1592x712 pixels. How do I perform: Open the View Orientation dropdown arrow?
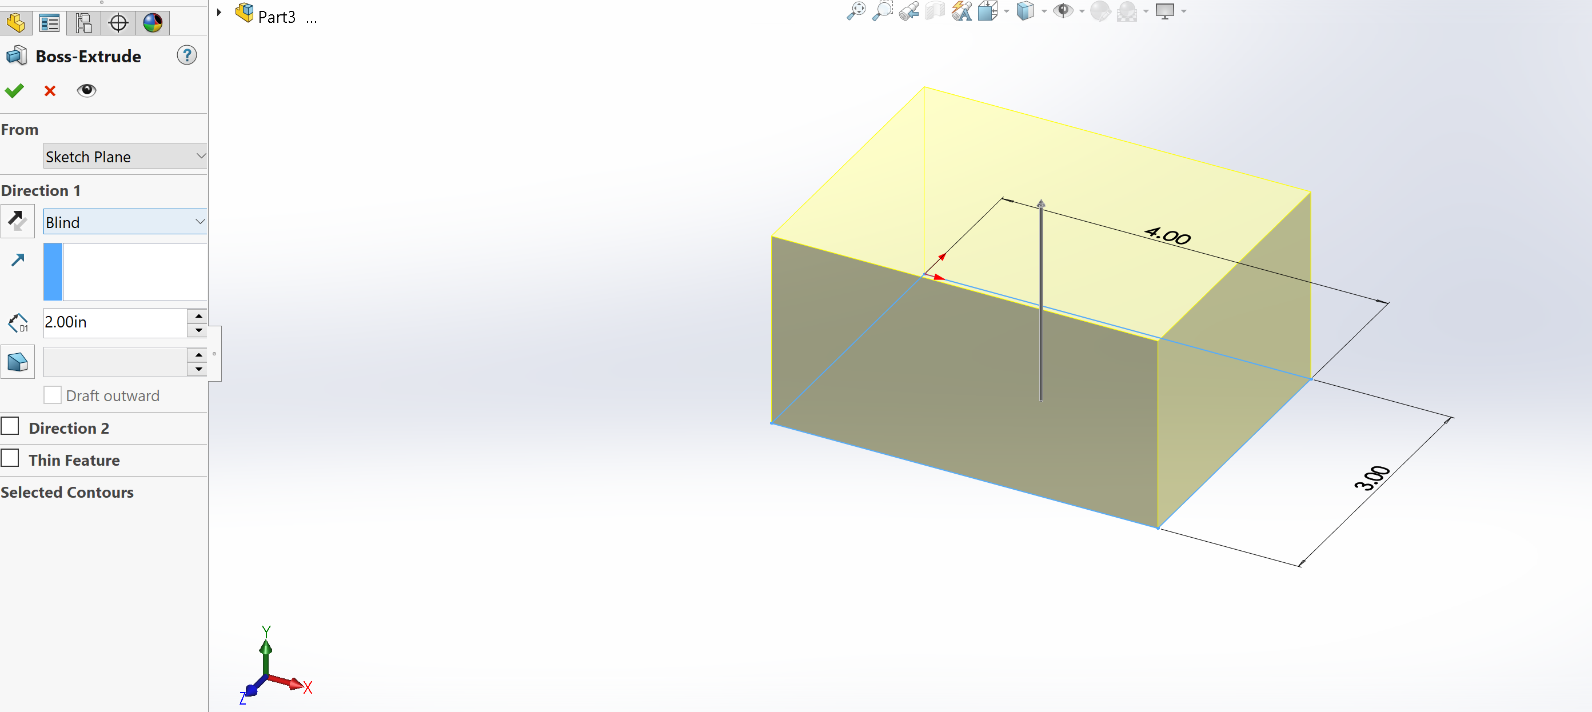click(x=1007, y=11)
